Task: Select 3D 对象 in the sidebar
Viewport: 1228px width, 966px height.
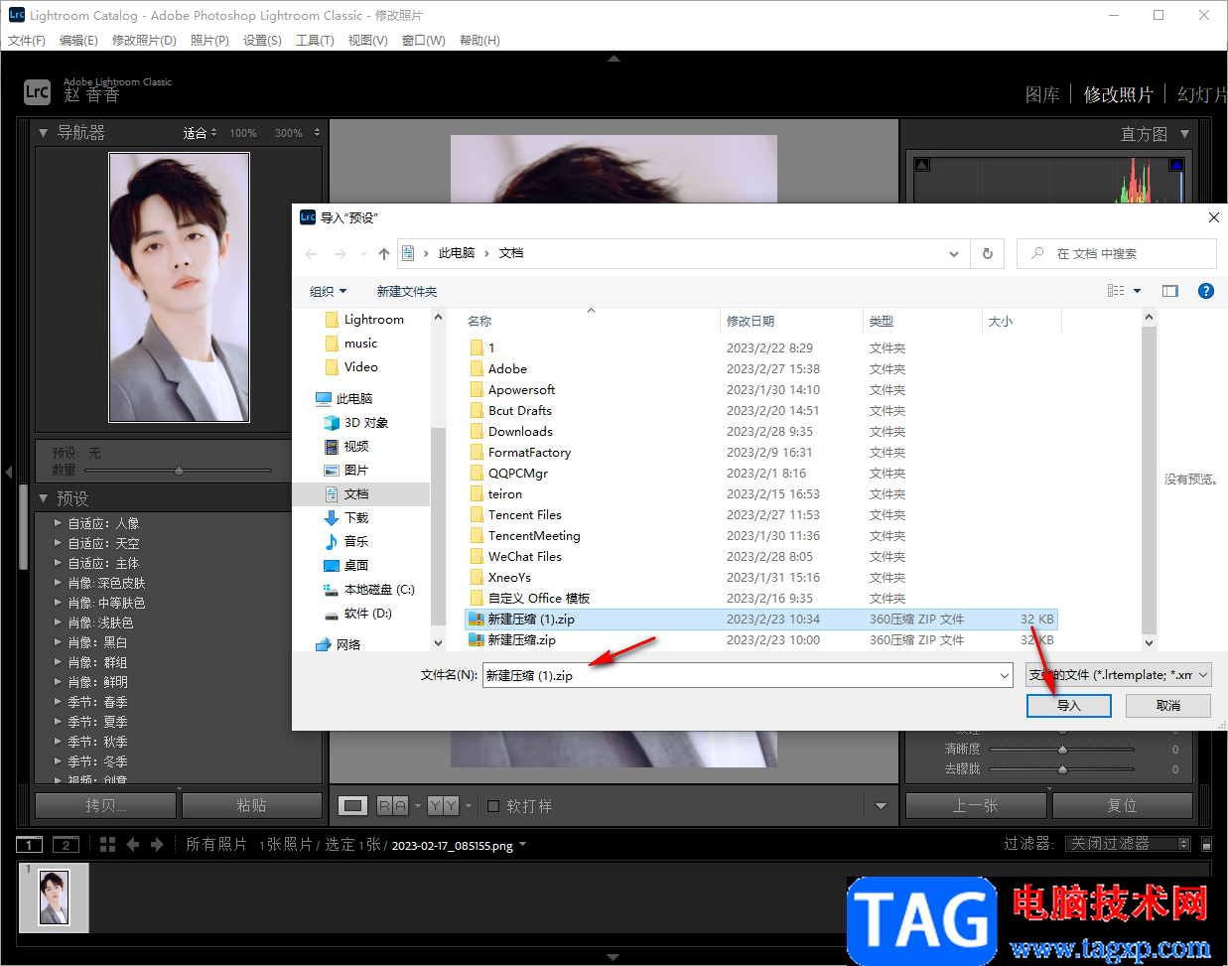Action: 365,422
